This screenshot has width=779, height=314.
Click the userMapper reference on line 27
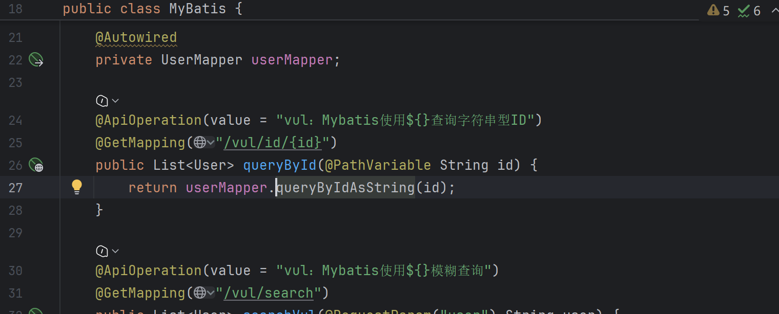coord(227,188)
